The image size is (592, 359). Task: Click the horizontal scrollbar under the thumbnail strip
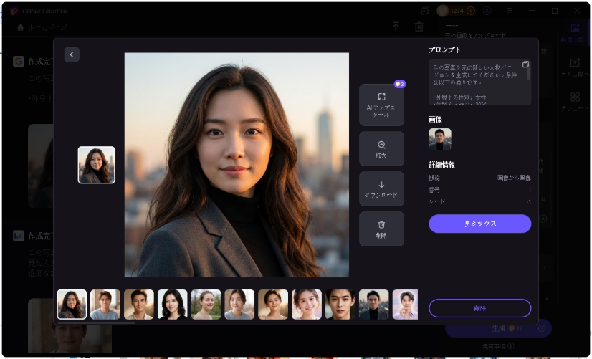pyautogui.click(x=95, y=323)
